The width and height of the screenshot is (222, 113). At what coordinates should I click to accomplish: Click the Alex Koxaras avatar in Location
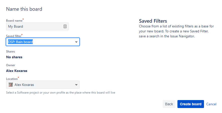pyautogui.click(x=11, y=85)
